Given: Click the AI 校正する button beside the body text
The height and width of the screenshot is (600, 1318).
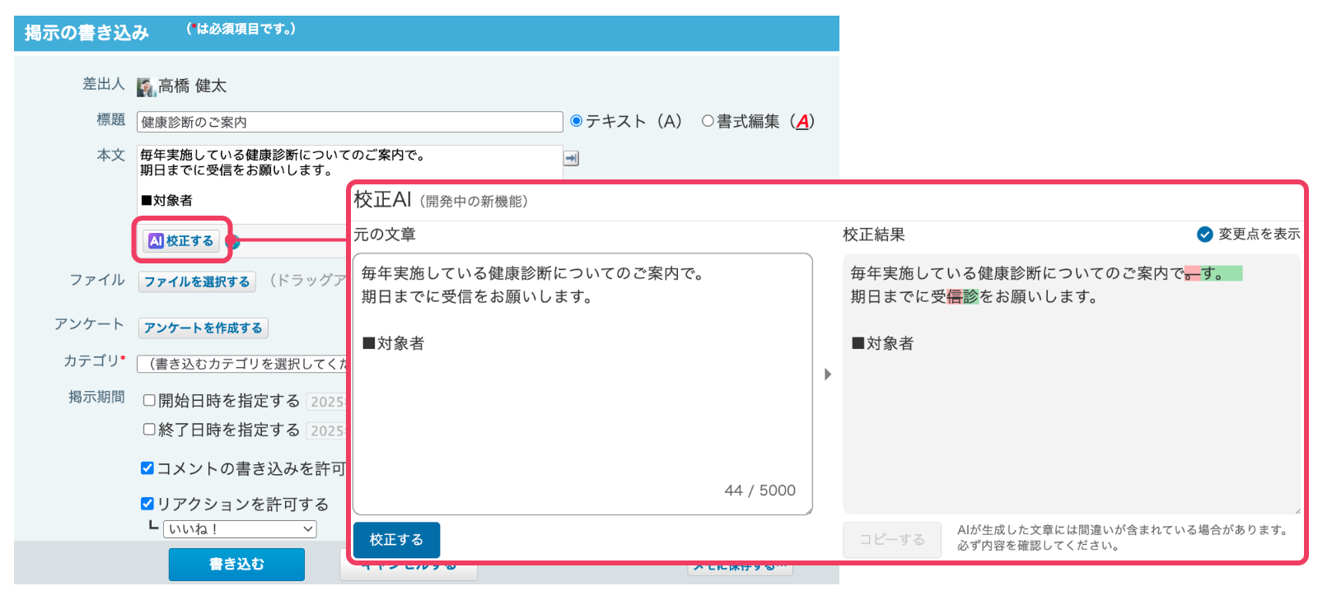Looking at the screenshot, I should 181,241.
